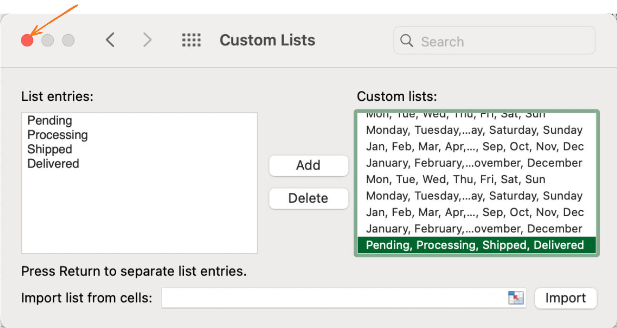
Task: Click the Add button
Action: point(308,165)
